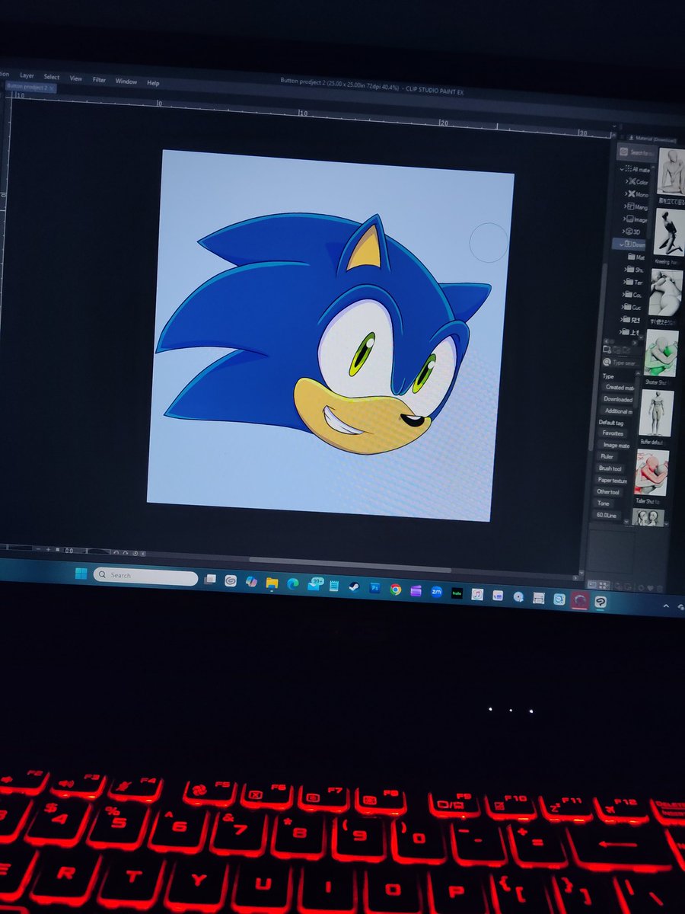Click the new material folder icon
Viewport: 685px width, 914px height.
(x=607, y=350)
